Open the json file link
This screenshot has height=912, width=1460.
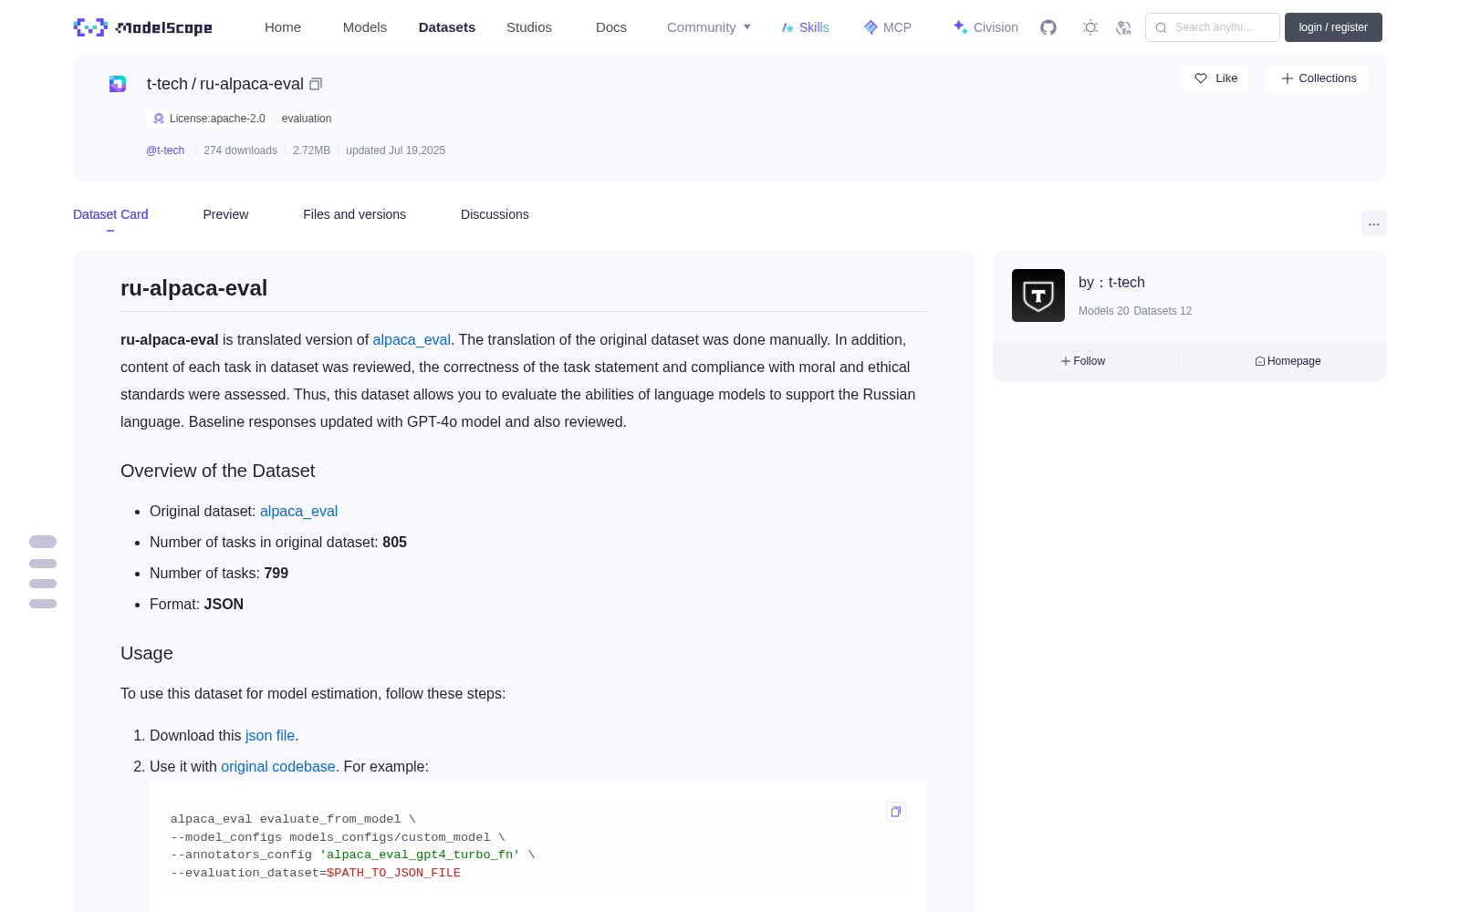(x=270, y=735)
